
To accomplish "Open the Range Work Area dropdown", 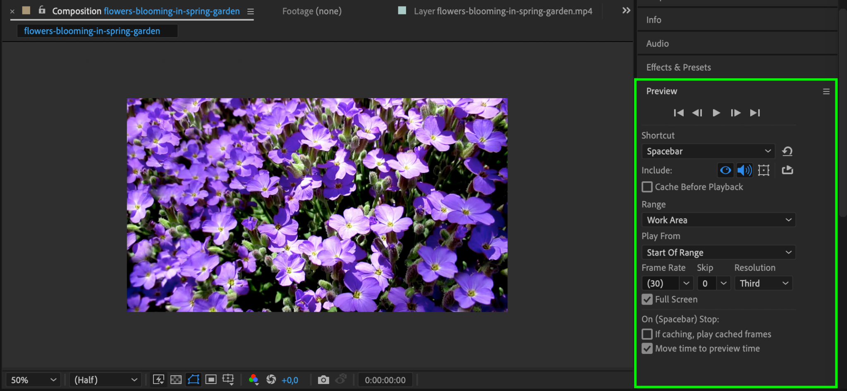I will click(x=718, y=220).
